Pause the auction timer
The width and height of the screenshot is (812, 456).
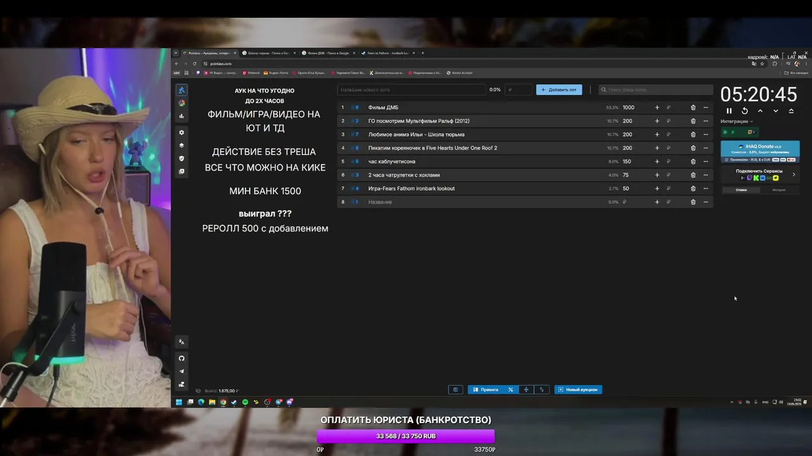tap(729, 111)
